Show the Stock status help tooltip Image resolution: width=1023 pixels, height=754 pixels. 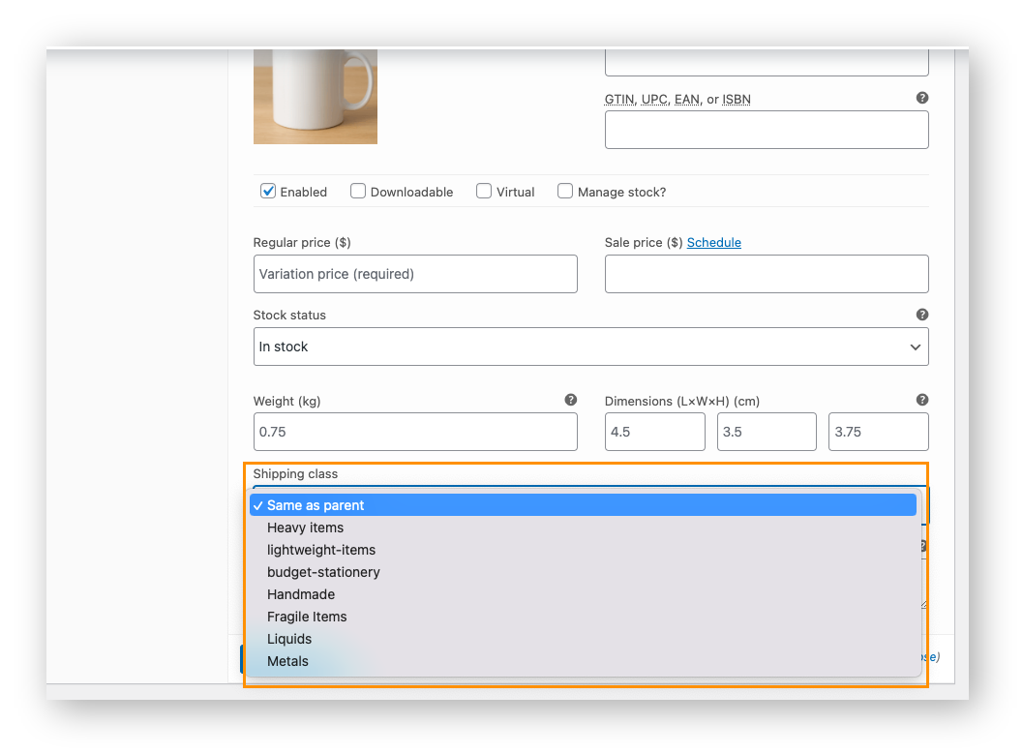922,315
